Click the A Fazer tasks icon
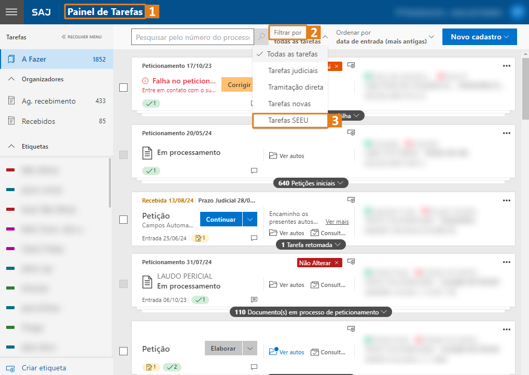Image resolution: width=529 pixels, height=375 pixels. click(11, 60)
